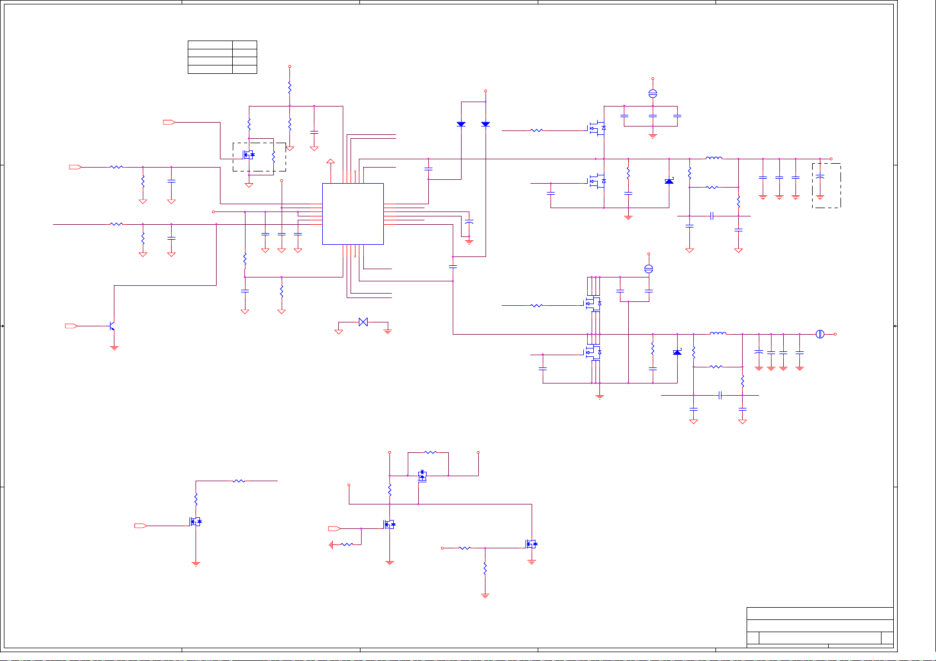Click the inductor on the lower output rail

coord(718,334)
